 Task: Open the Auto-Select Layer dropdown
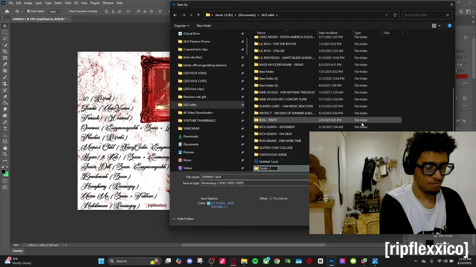tap(55, 11)
